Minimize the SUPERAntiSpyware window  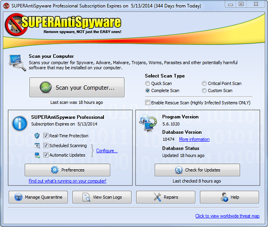[x=231, y=4]
